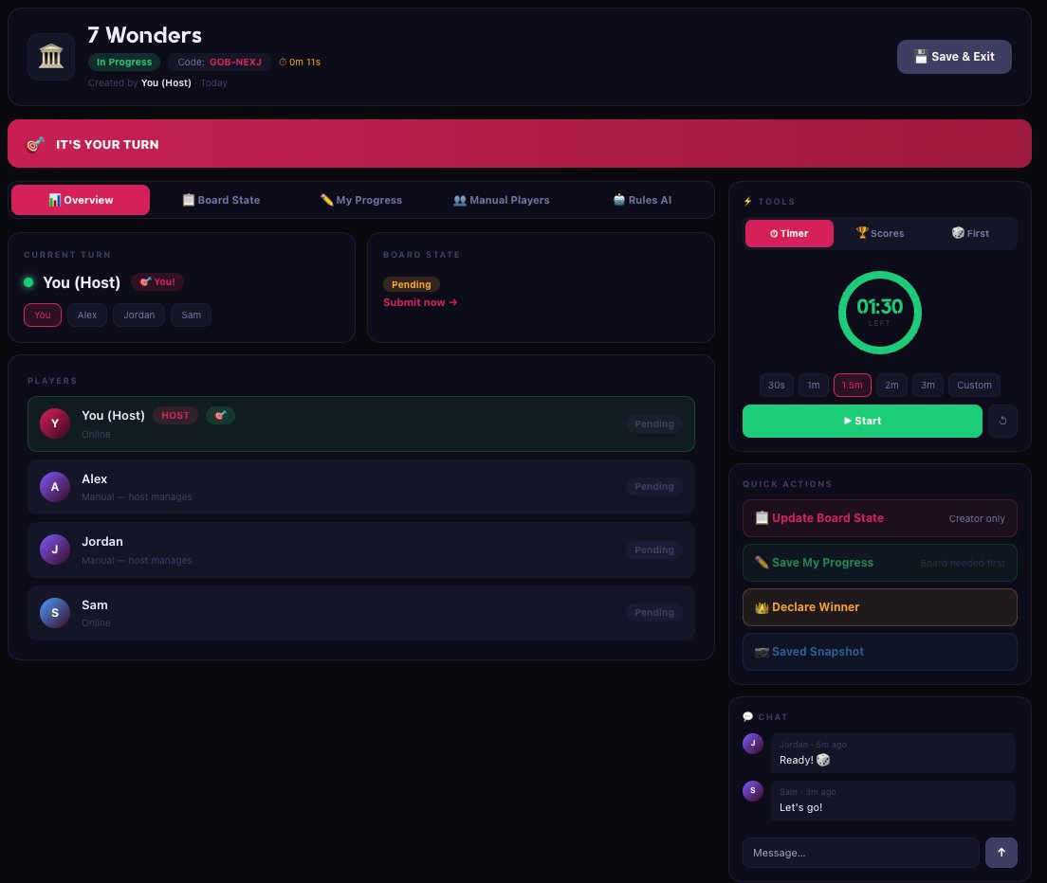
Task: Click the 7 Wonders temple game icon
Action: coord(51,57)
